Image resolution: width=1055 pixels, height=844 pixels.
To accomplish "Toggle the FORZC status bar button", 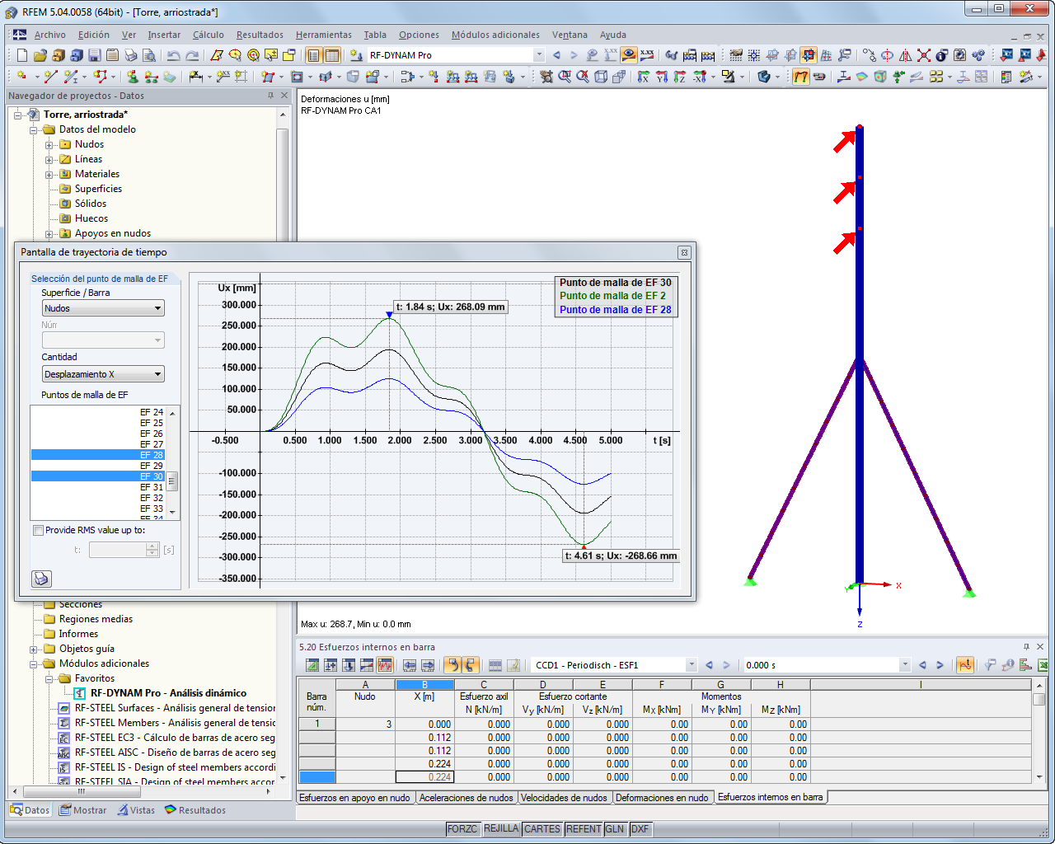I will click(x=462, y=829).
